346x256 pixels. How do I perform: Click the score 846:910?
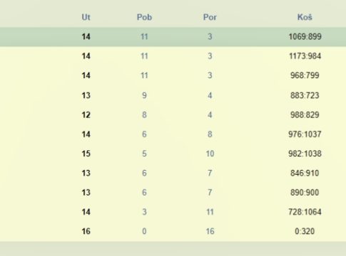(305, 173)
